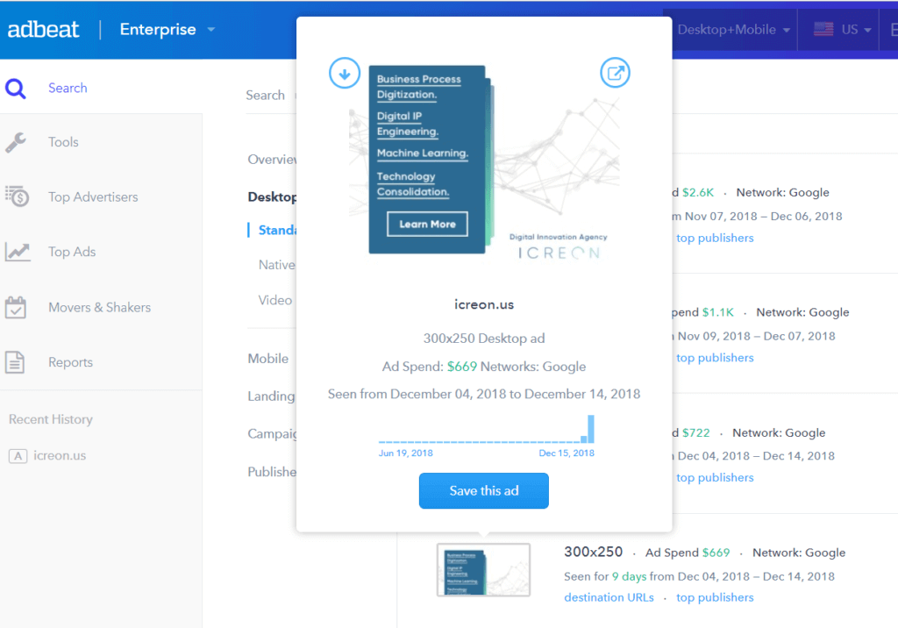
Task: Open icreon.us from Recent History
Action: tap(60, 455)
